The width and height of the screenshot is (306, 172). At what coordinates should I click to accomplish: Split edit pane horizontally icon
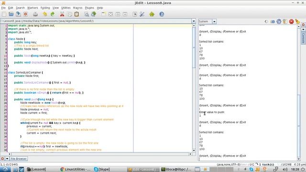(x=118, y=14)
